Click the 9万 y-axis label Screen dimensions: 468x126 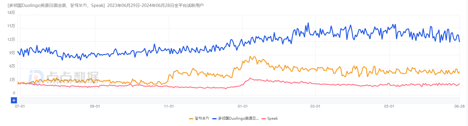(x=12, y=53)
